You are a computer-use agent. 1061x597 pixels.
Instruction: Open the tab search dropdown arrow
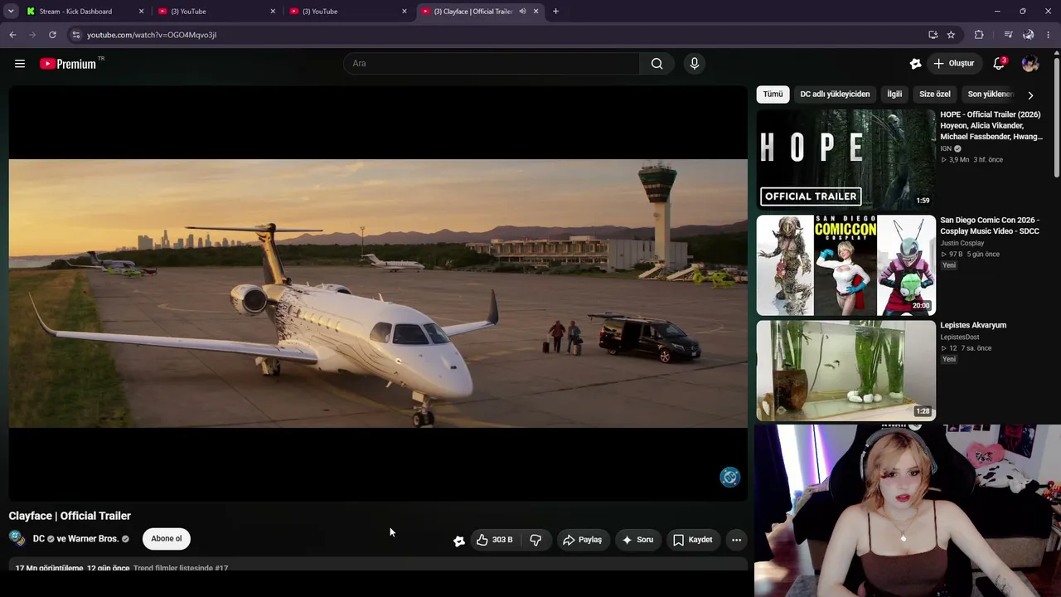[x=11, y=12]
